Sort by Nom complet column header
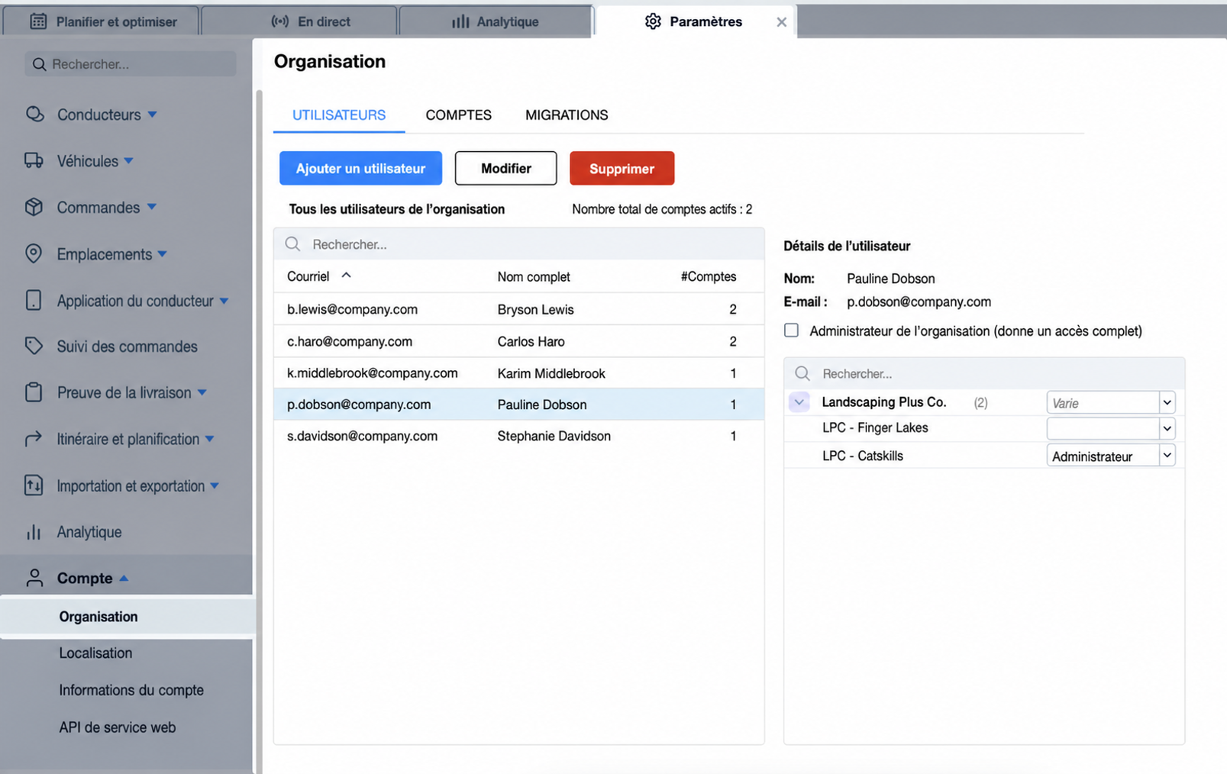This screenshot has width=1227, height=774. tap(534, 276)
